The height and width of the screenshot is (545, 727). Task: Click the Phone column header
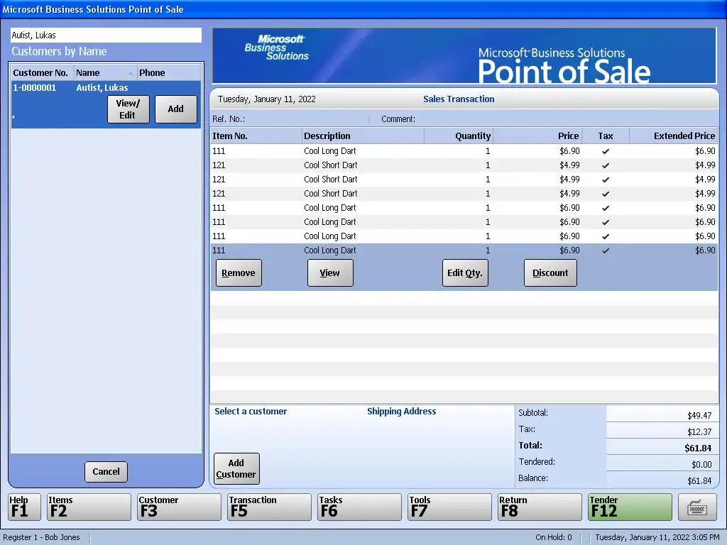tap(169, 73)
